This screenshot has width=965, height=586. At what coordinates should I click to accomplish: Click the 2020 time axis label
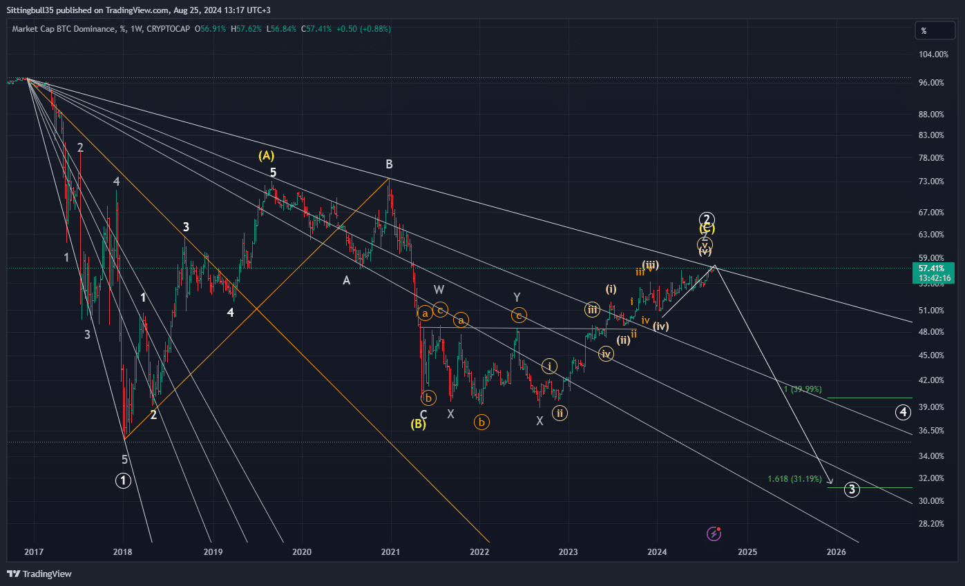[x=301, y=551]
